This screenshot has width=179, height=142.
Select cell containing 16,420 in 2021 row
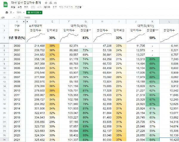(169, 139)
